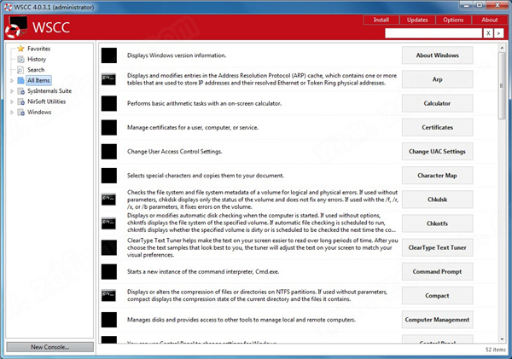Click the WSCC lifebuoy logo
The height and width of the screenshot is (359, 512).
pyautogui.click(x=14, y=32)
